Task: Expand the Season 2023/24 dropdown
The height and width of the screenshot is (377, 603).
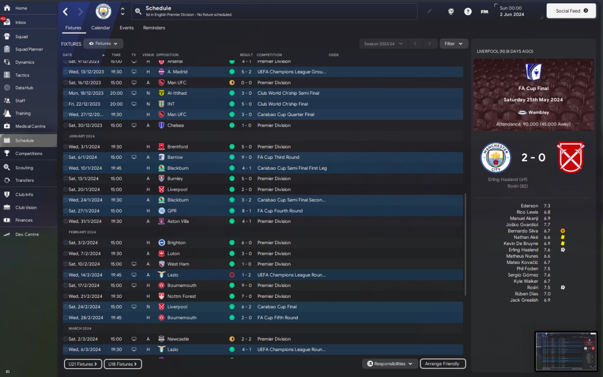Action: tap(383, 43)
